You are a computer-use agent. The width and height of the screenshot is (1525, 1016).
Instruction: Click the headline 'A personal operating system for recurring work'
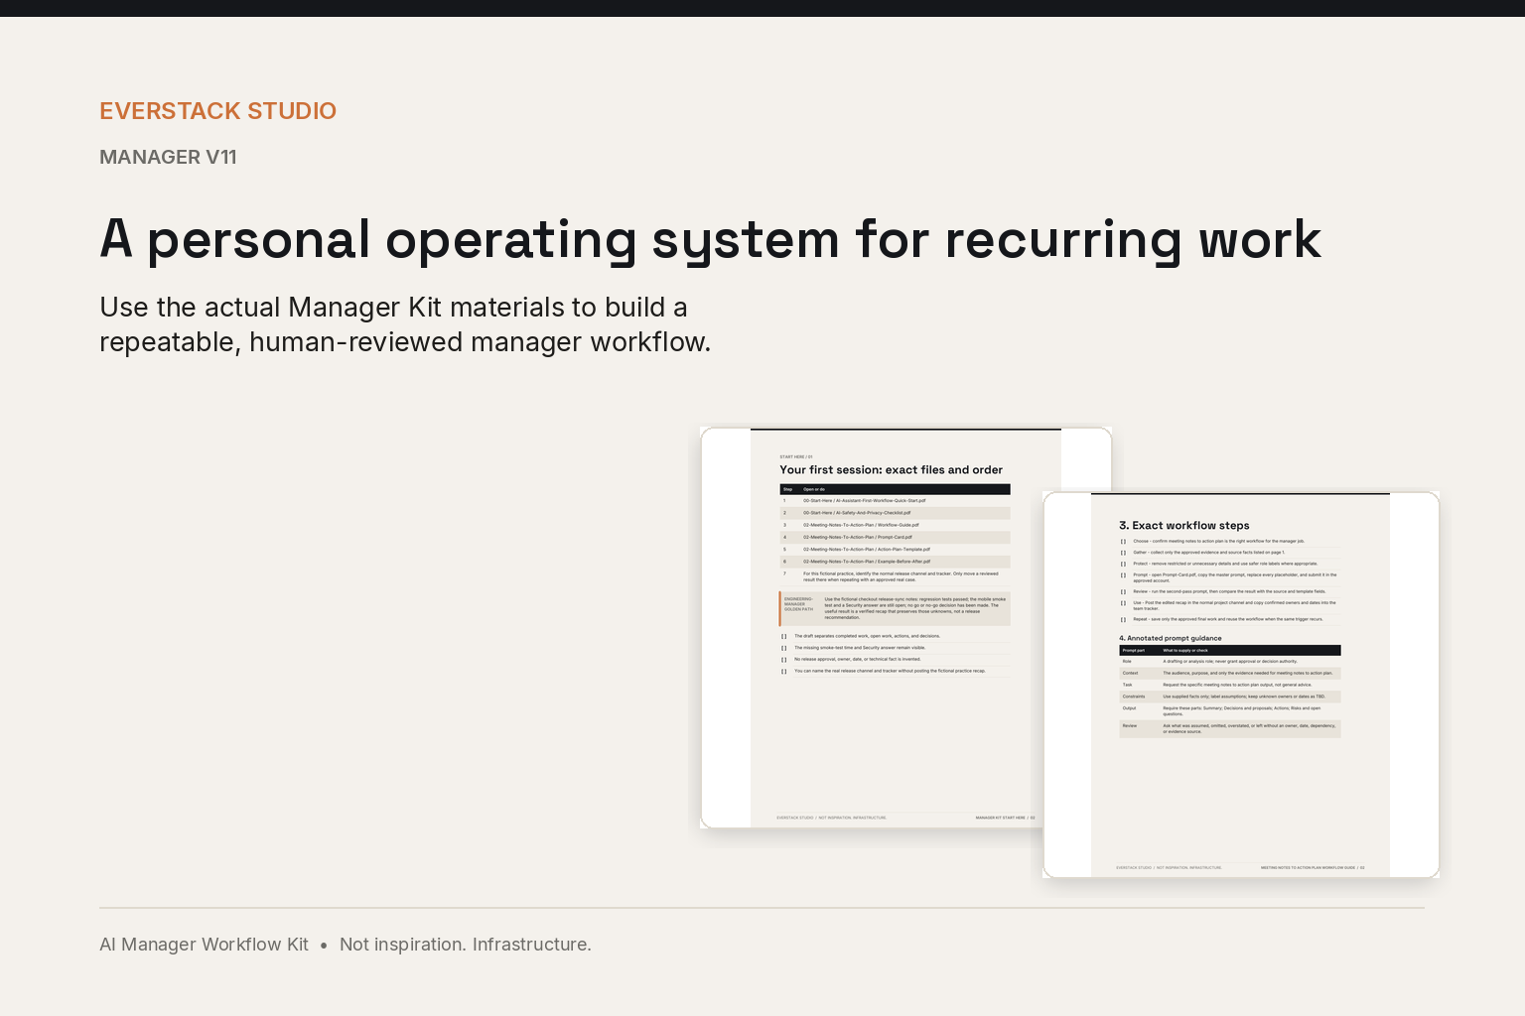point(710,239)
